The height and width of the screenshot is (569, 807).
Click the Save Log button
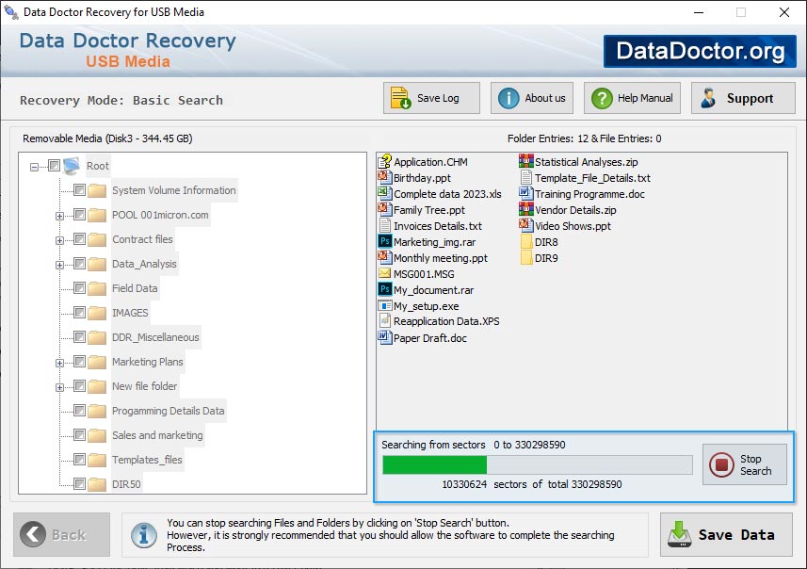(431, 98)
